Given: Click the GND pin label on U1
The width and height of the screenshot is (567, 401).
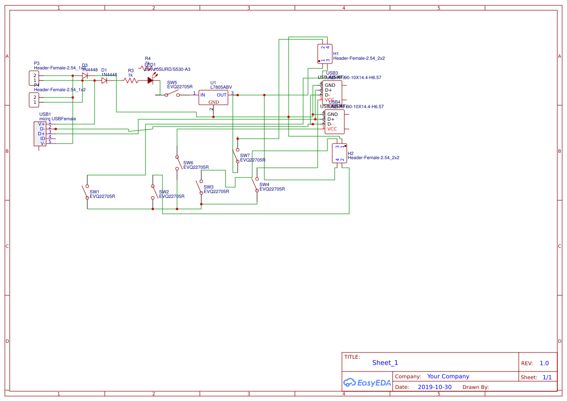Looking at the screenshot, I should (214, 102).
